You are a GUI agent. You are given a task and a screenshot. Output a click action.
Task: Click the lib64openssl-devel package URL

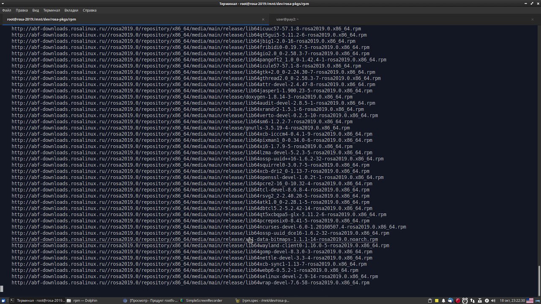[x=197, y=177]
